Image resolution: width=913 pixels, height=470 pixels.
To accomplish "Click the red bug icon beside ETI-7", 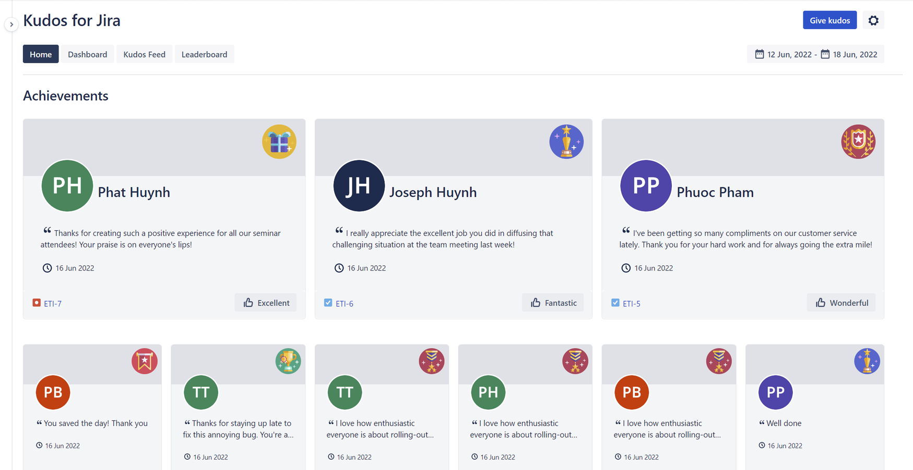I will point(37,302).
